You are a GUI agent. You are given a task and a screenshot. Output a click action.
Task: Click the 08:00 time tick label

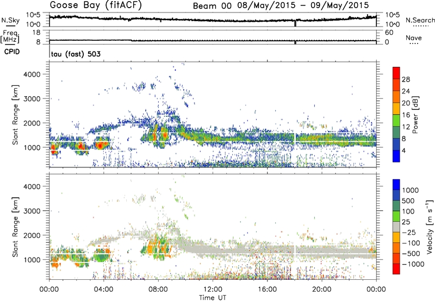[x=158, y=290]
